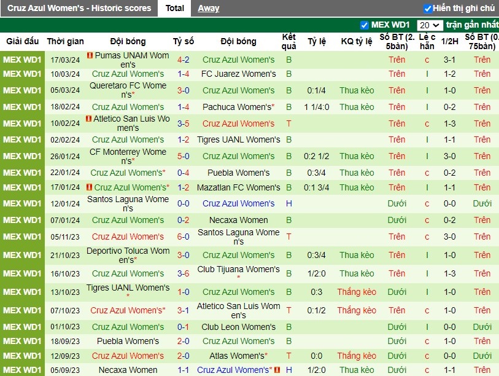Click MEX WD1 league cell for 05/09/23
This screenshot has width=499, height=376.
[22, 370]
